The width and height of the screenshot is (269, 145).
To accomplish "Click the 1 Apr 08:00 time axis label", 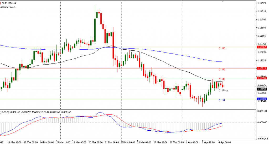I will click(193, 142).
